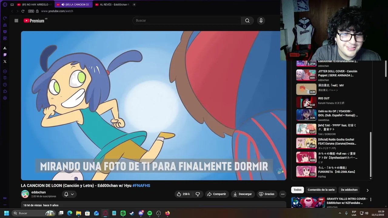This screenshot has height=218, width=388.
Task: Reload the YouTube page
Action: 23,11
